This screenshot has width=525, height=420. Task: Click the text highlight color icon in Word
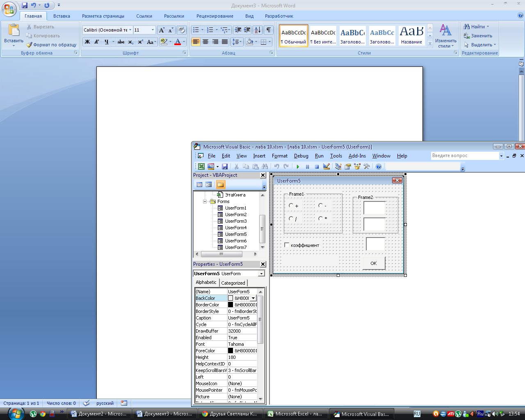(x=164, y=42)
